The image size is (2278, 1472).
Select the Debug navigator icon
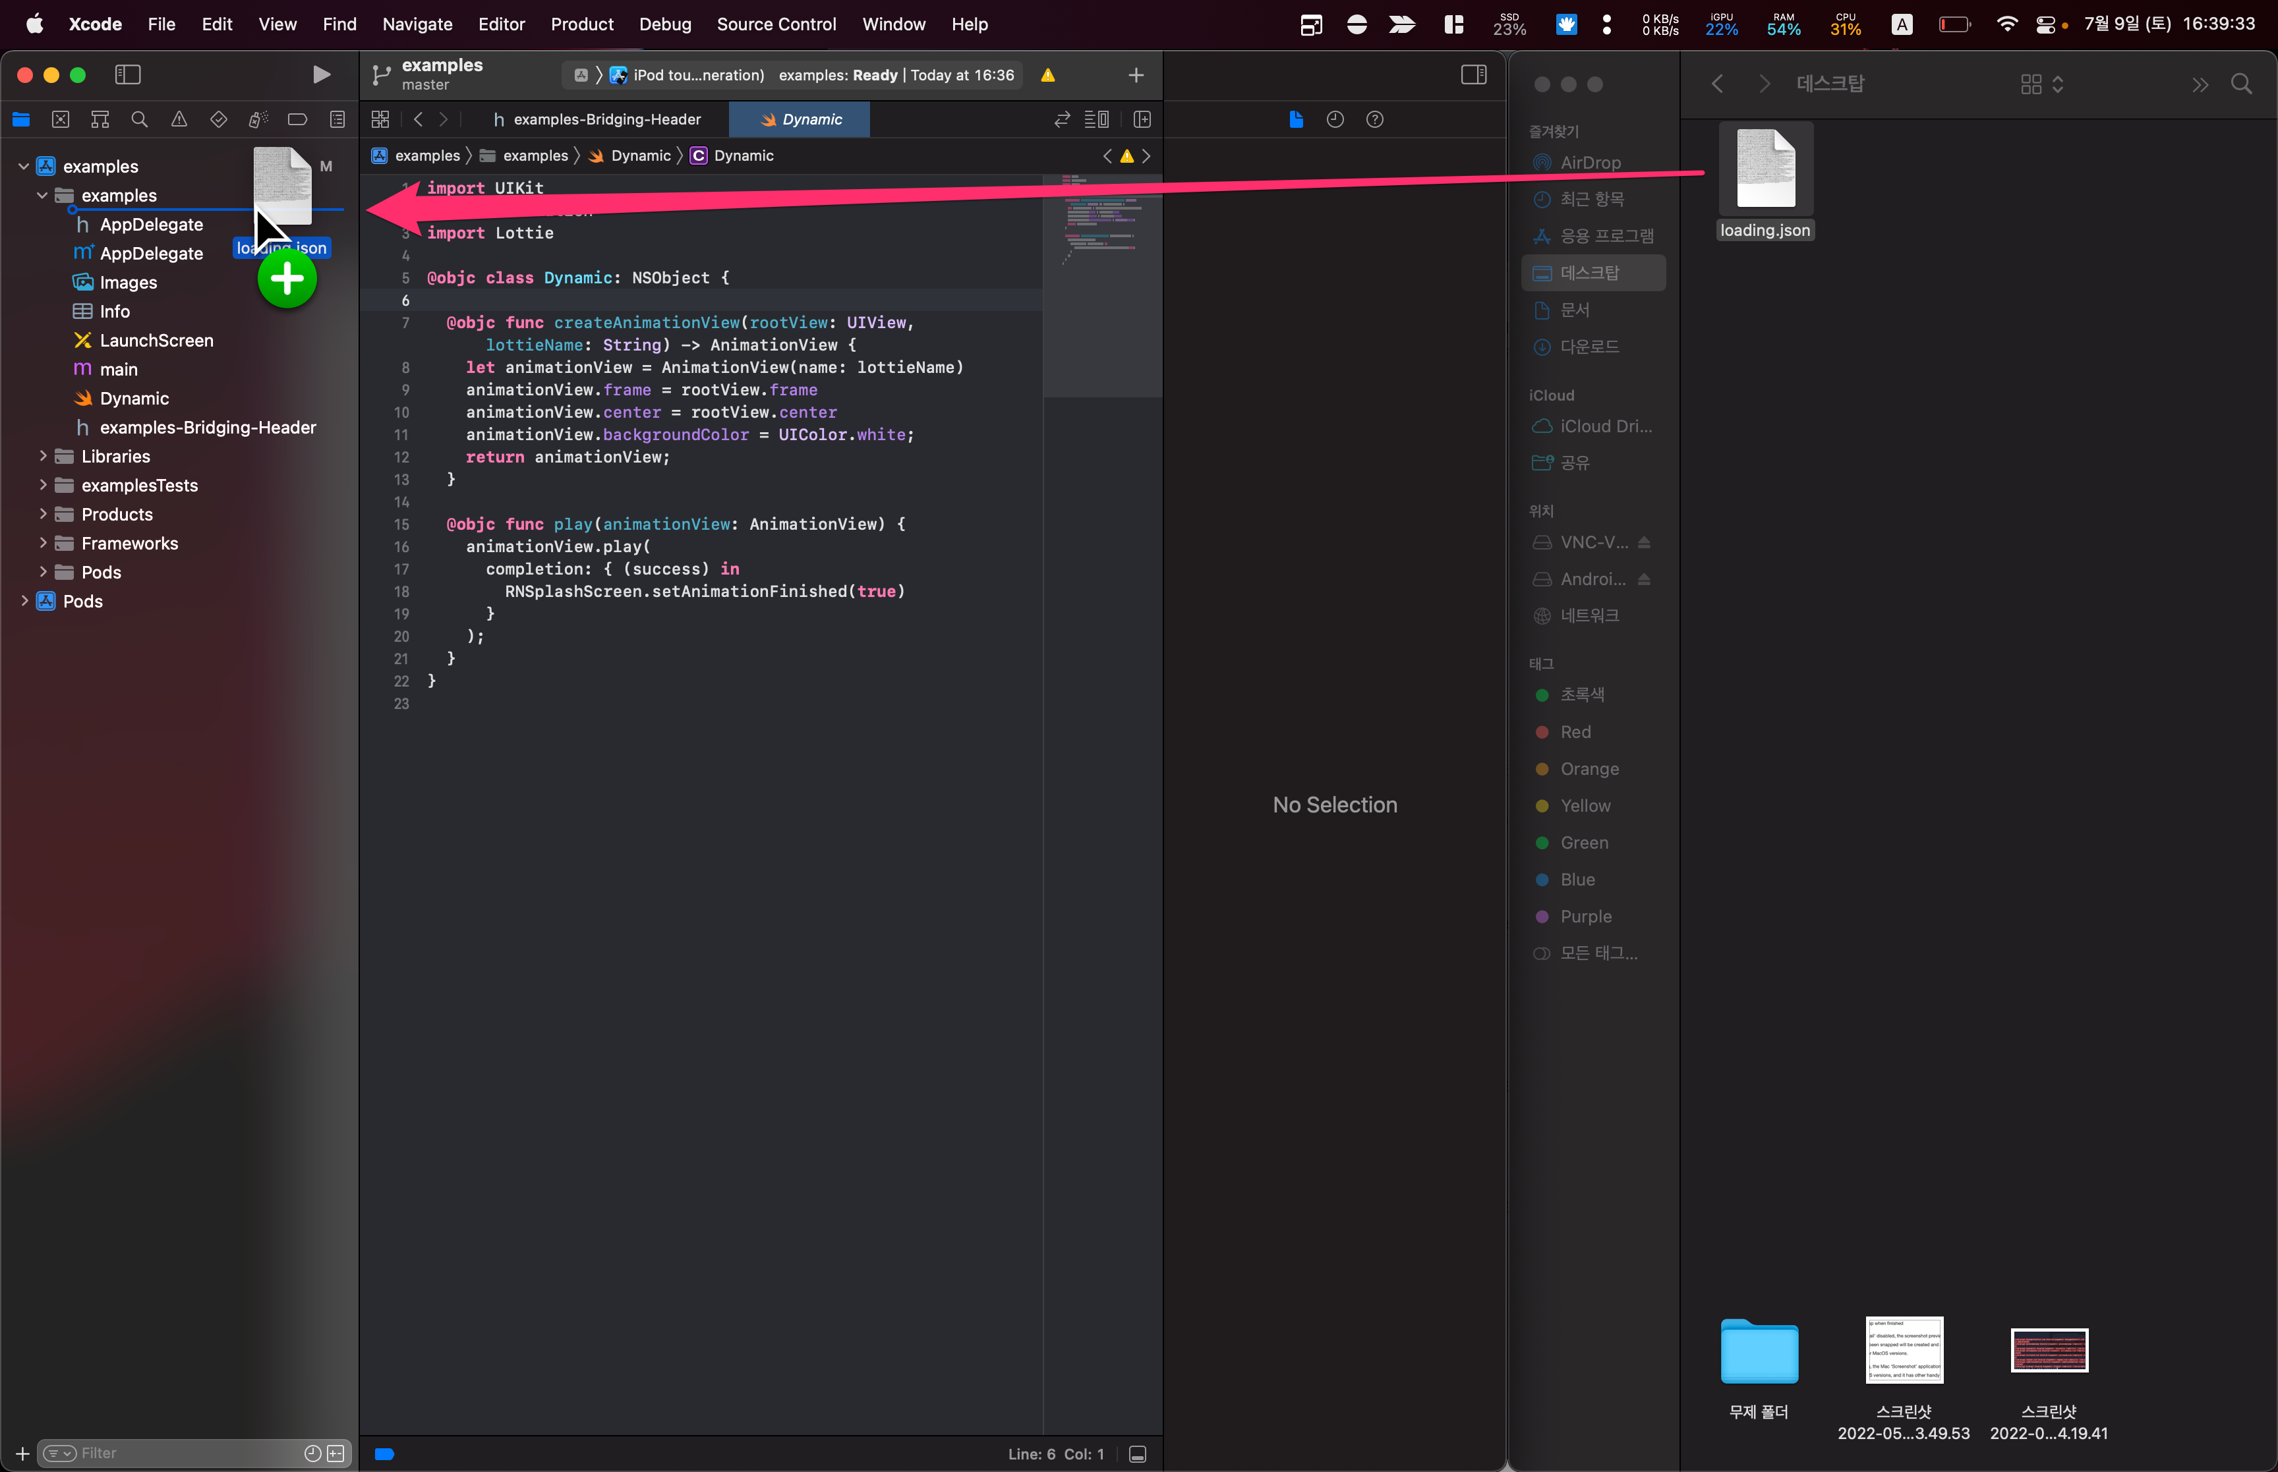pos(254,118)
